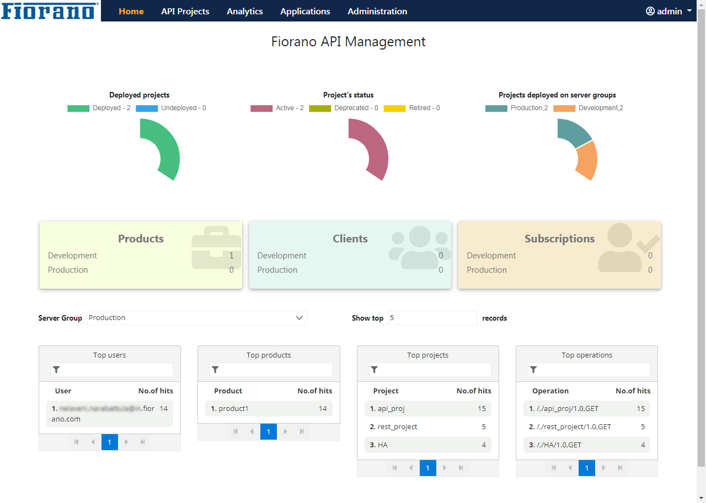The image size is (706, 503).
Task: Click the Show top records field
Action: [432, 318]
